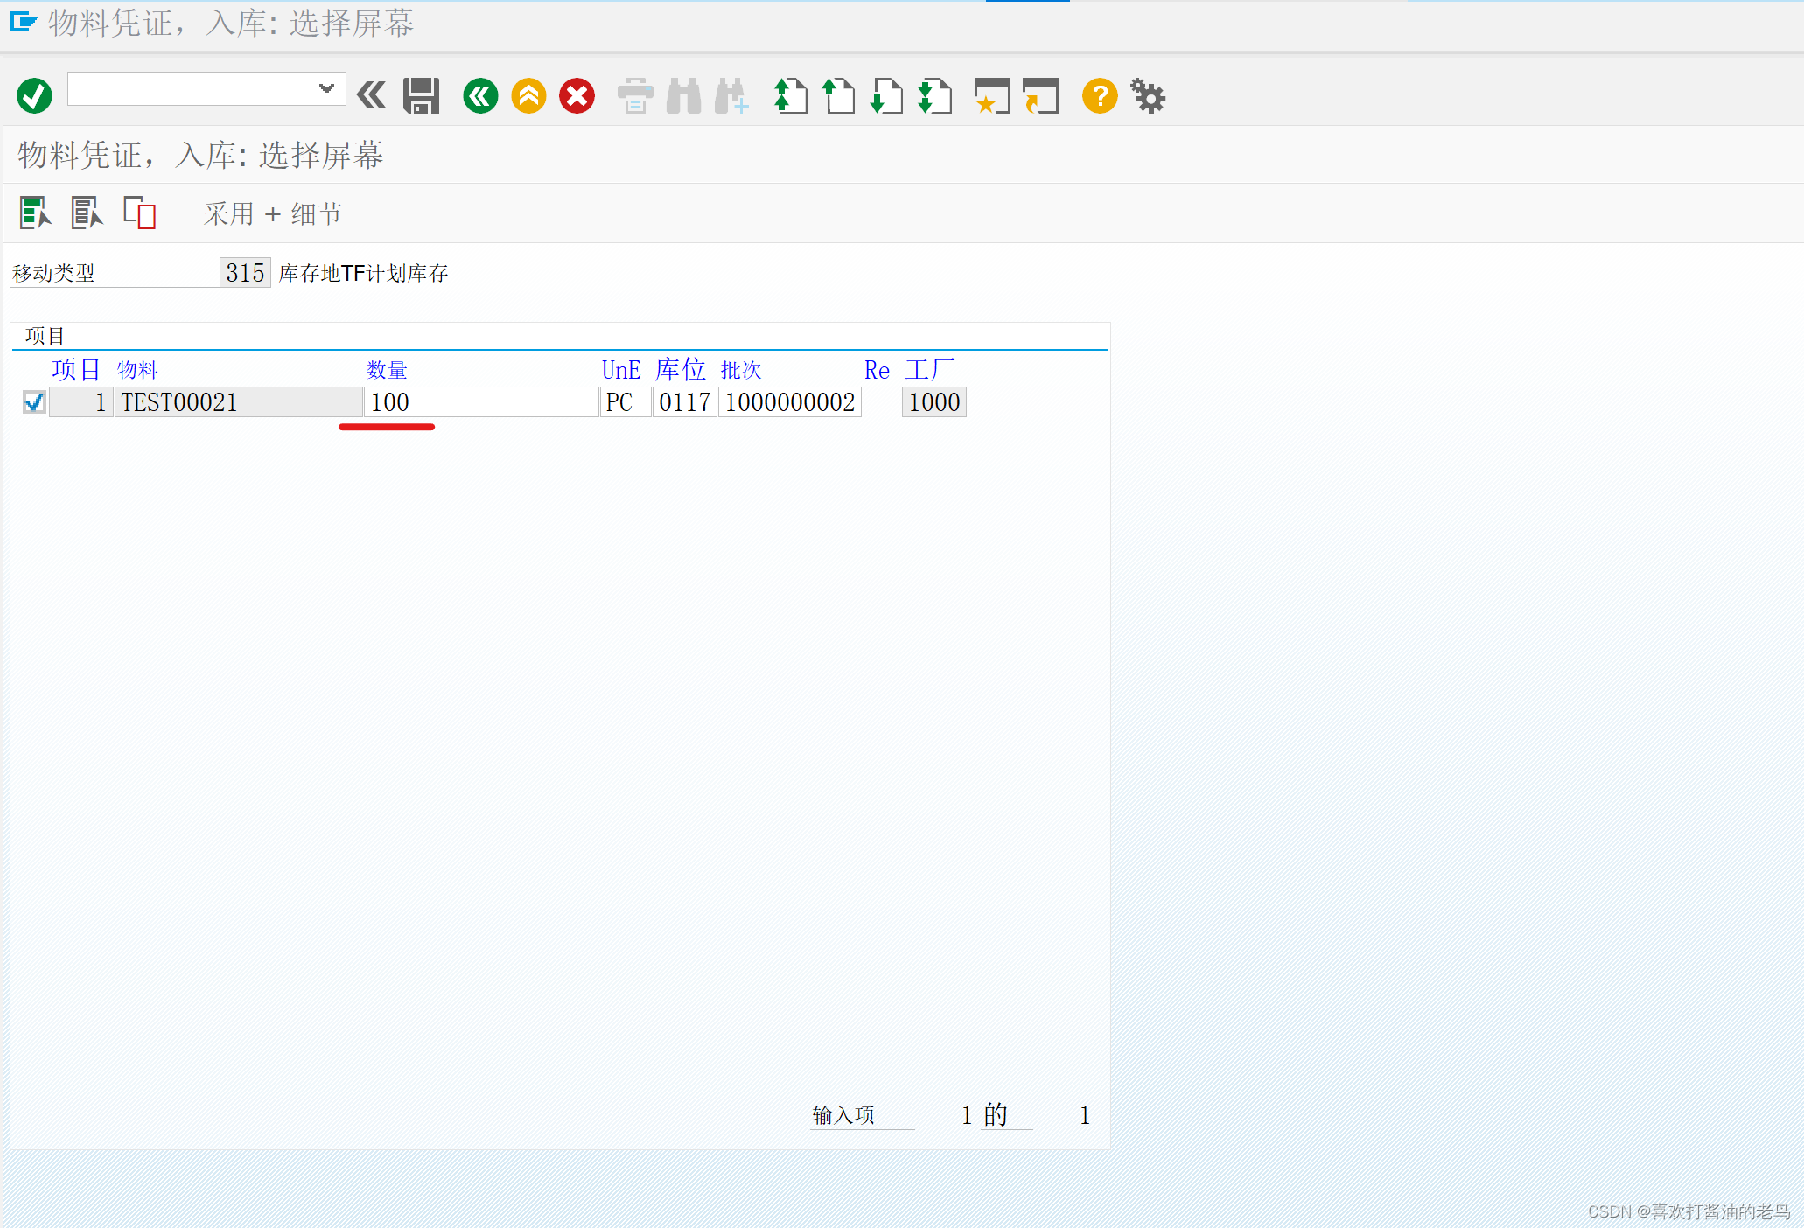The image size is (1804, 1228).
Task: Open the window menu icon at top left
Action: [24, 22]
